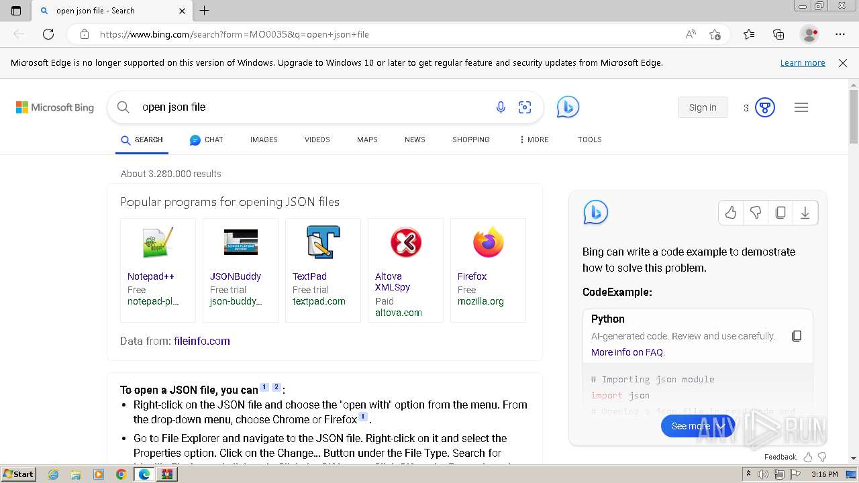Open Read aloud icon in address bar
Screen dimensions: 859x483
(x=691, y=34)
